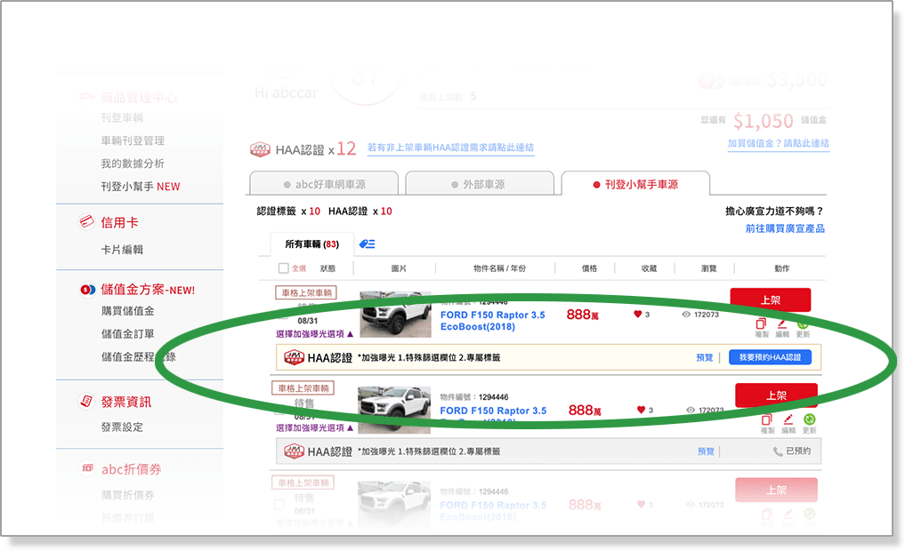Image resolution: width=905 pixels, height=551 pixels.
Task: Click the 編輯 pencil icon in the second listing
Action: (788, 419)
